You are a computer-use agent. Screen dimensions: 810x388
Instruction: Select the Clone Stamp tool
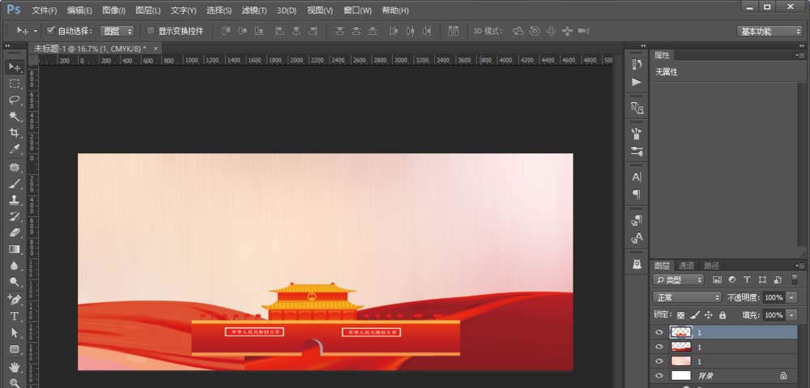[x=15, y=200]
